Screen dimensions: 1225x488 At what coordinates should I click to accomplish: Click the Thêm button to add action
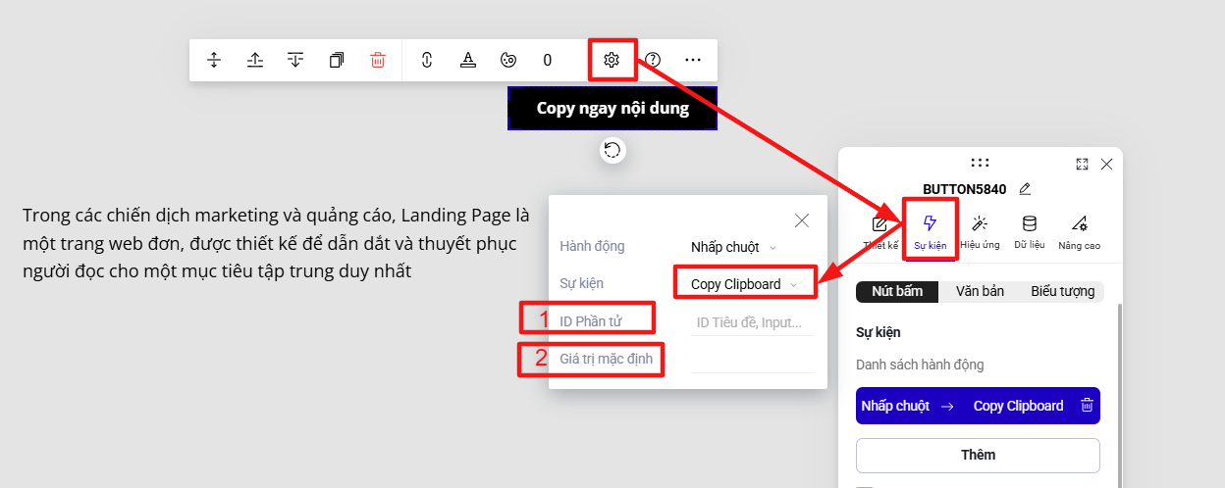click(x=978, y=455)
